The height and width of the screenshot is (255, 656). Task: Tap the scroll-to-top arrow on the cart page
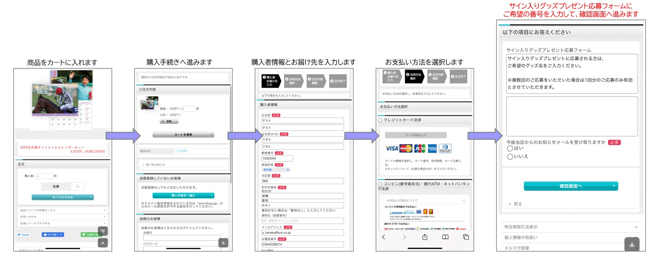pyautogui.click(x=223, y=242)
